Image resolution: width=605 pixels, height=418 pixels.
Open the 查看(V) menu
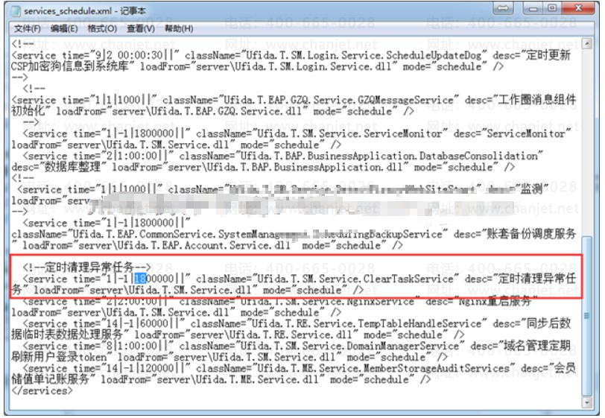coord(141,28)
